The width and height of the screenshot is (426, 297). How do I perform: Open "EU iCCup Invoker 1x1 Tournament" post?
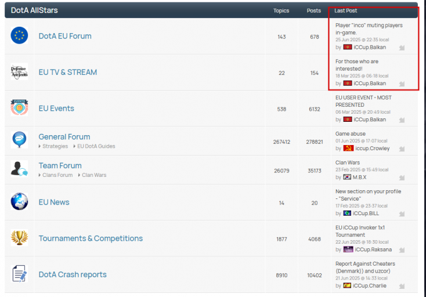coord(360,231)
